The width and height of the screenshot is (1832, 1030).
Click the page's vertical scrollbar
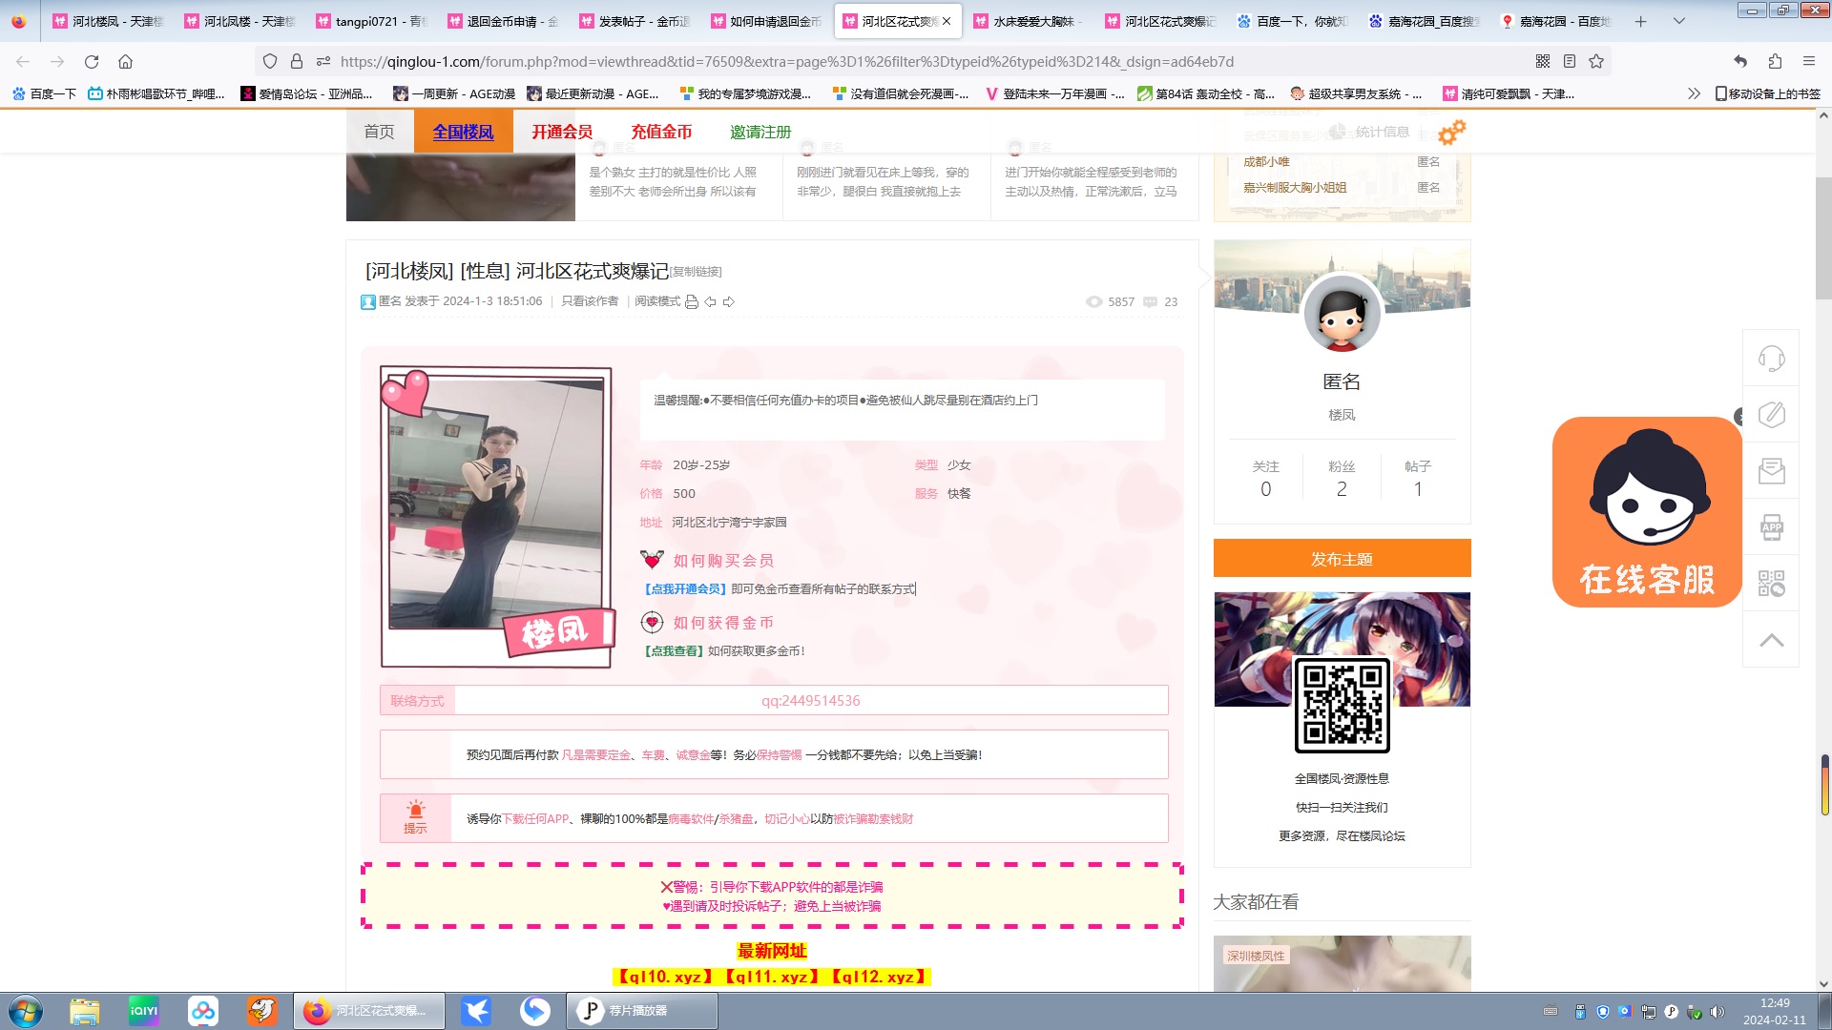[1823, 238]
